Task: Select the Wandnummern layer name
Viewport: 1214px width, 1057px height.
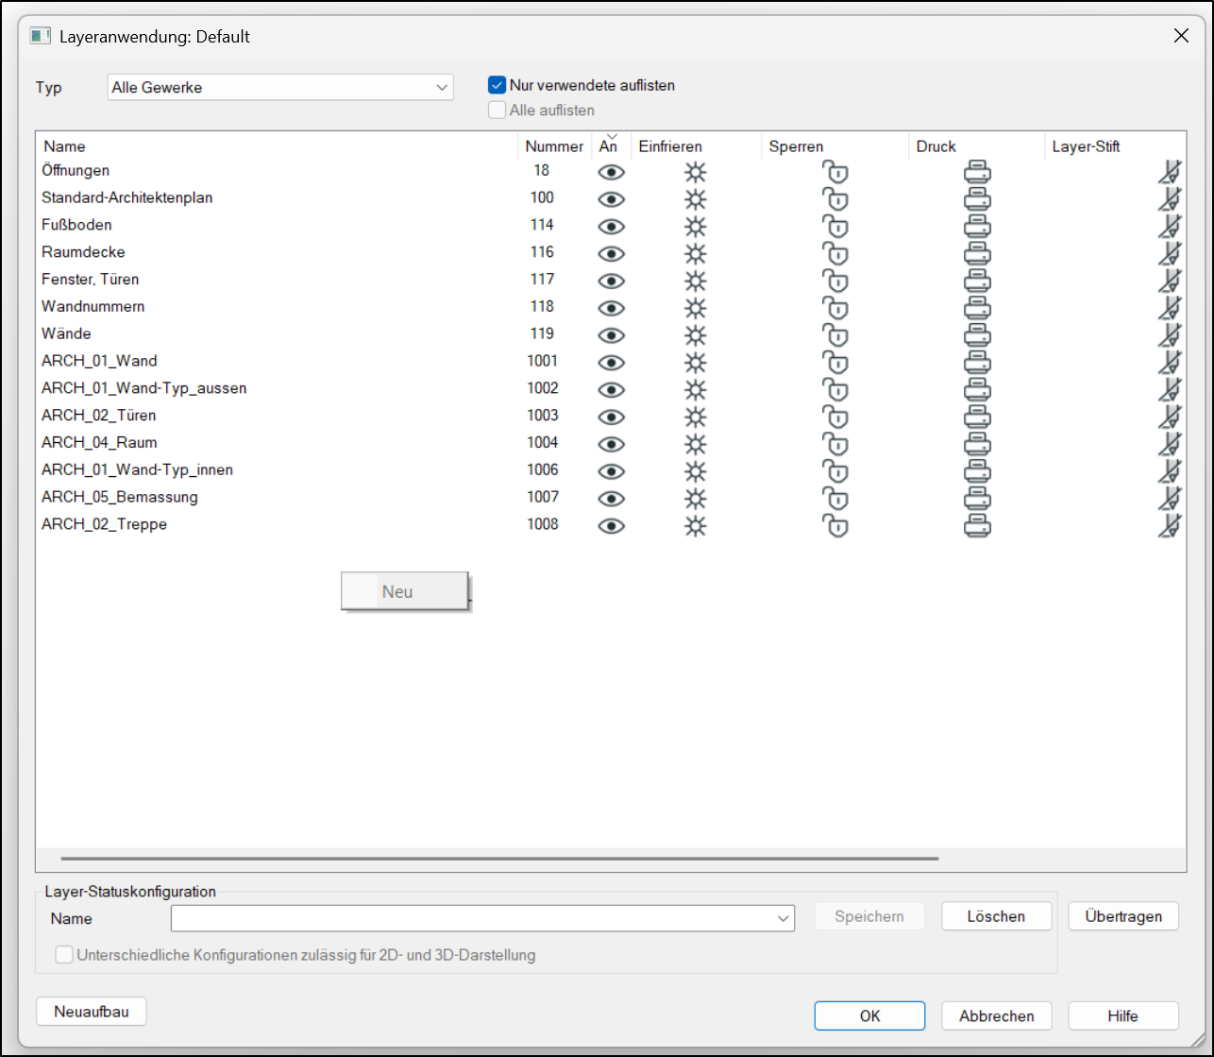Action: point(93,306)
